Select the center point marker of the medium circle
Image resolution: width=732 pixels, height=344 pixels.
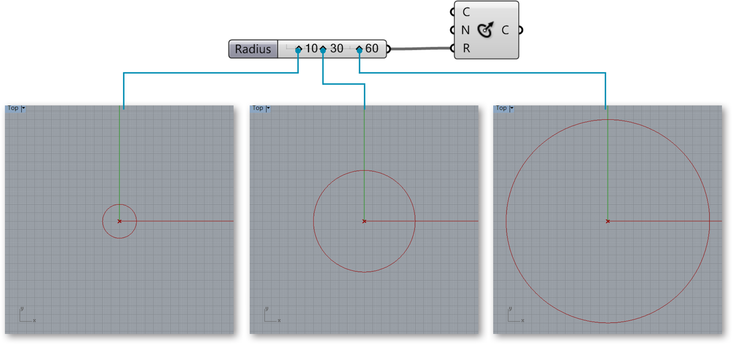coord(364,221)
